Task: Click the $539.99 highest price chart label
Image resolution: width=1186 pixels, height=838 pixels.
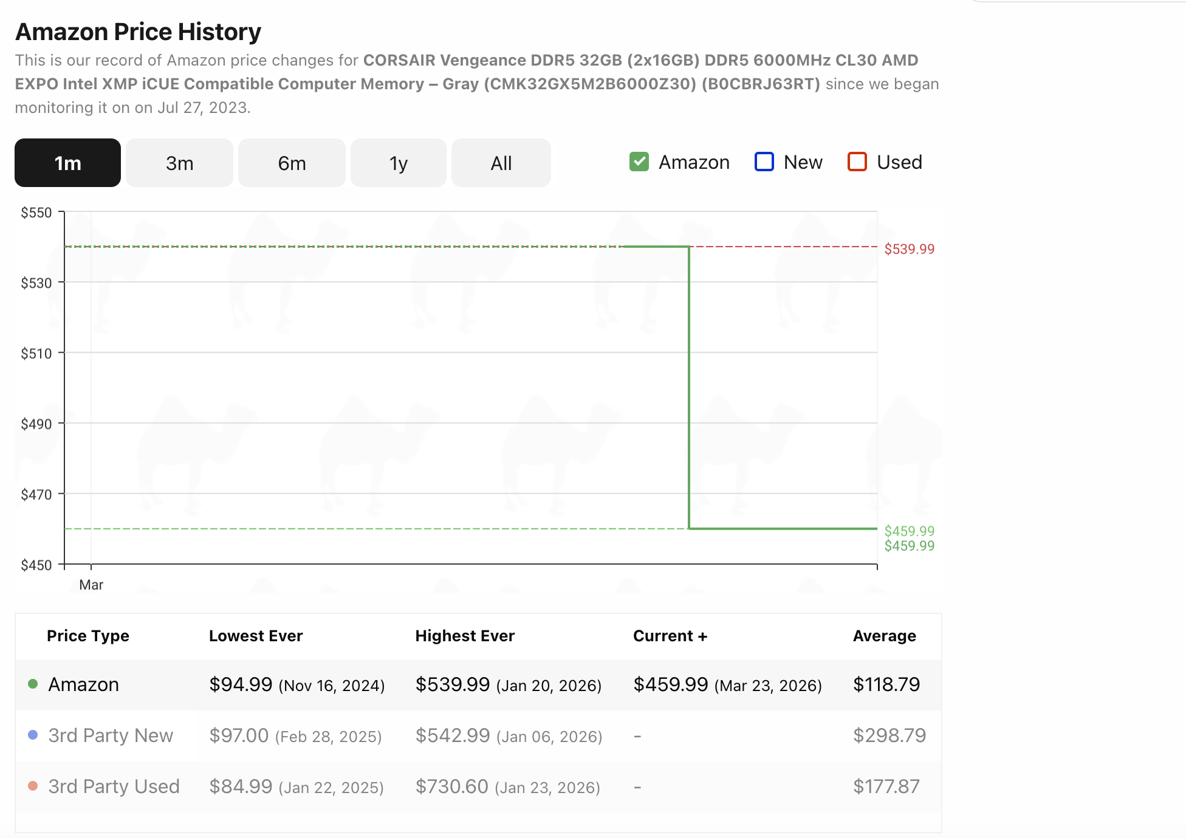Action: point(909,249)
